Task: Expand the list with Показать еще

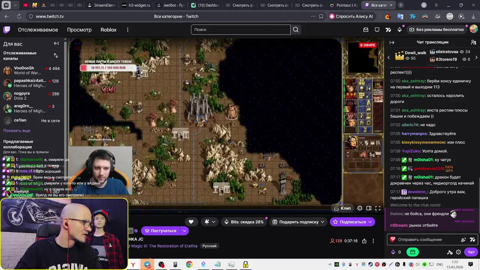Action: click(17, 131)
